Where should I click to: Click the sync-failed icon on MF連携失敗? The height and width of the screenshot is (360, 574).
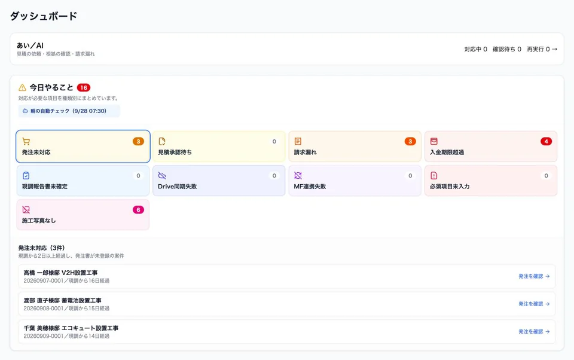click(x=298, y=175)
